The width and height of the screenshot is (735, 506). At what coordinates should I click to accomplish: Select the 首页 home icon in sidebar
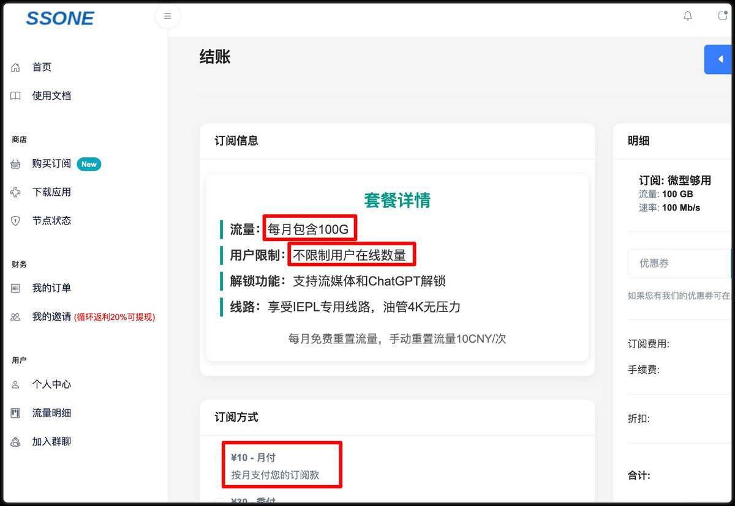[x=15, y=67]
